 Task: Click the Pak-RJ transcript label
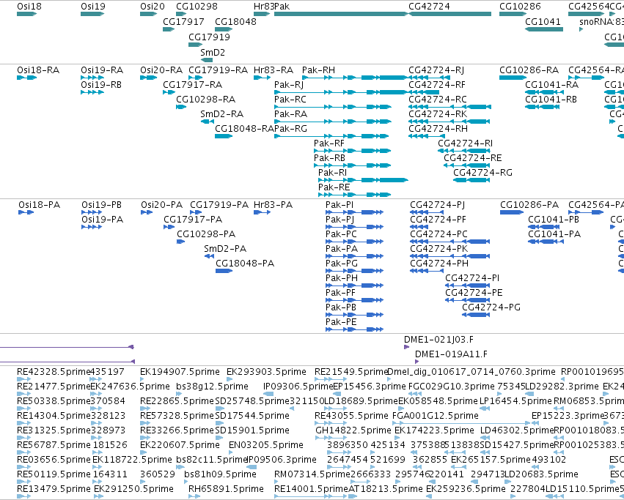click(x=289, y=85)
